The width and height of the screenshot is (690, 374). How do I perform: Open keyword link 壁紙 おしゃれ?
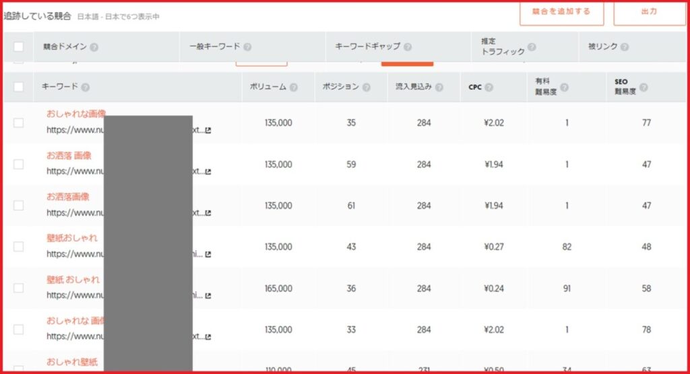(x=73, y=279)
